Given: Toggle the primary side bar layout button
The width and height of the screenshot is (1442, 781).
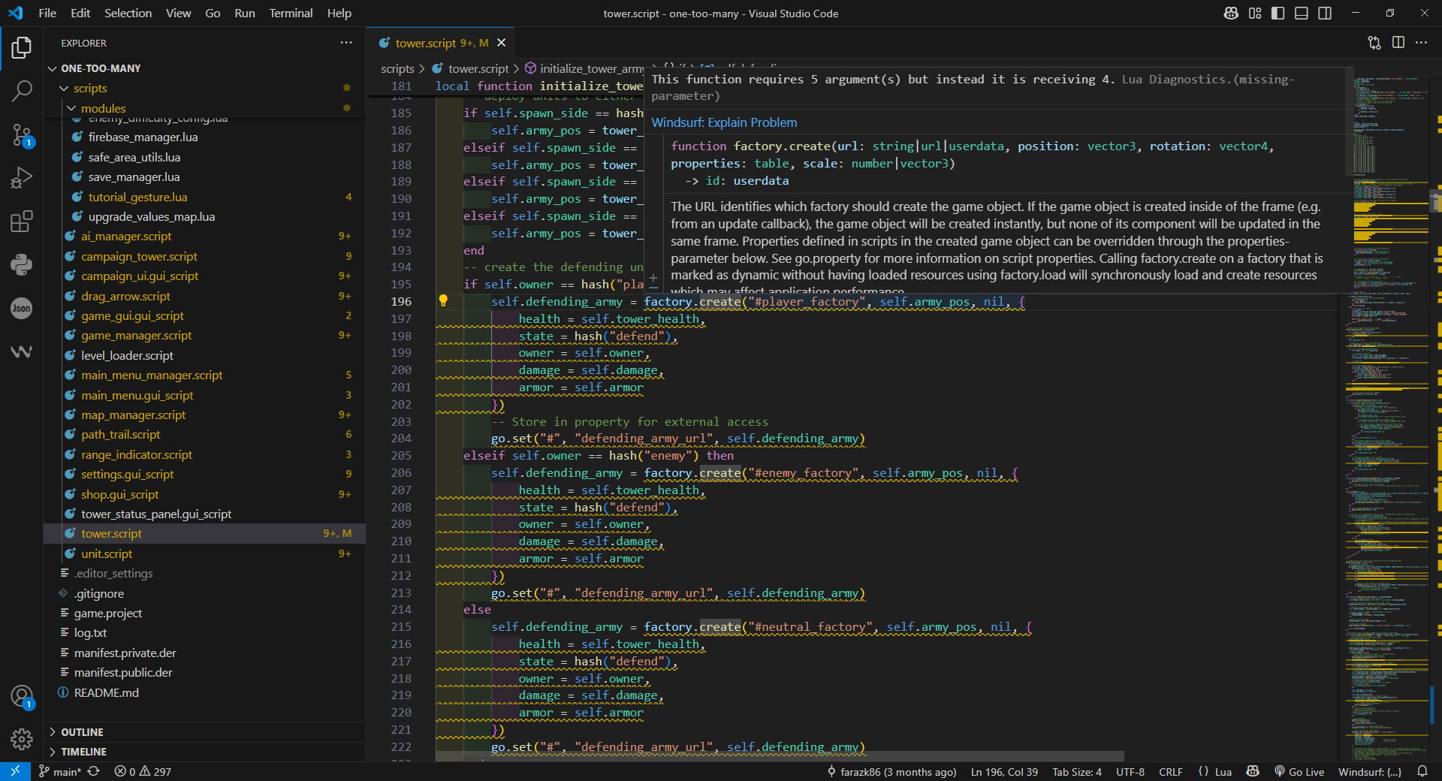Looking at the screenshot, I should point(1278,14).
